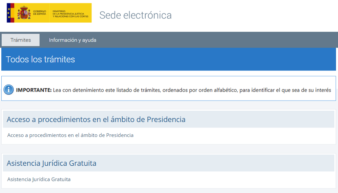Click the bold IMPORTANTE label
Viewport: 338px width, 193px height.
click(34, 90)
